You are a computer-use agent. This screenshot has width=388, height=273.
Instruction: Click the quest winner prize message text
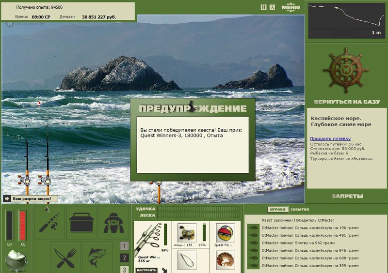point(191,133)
